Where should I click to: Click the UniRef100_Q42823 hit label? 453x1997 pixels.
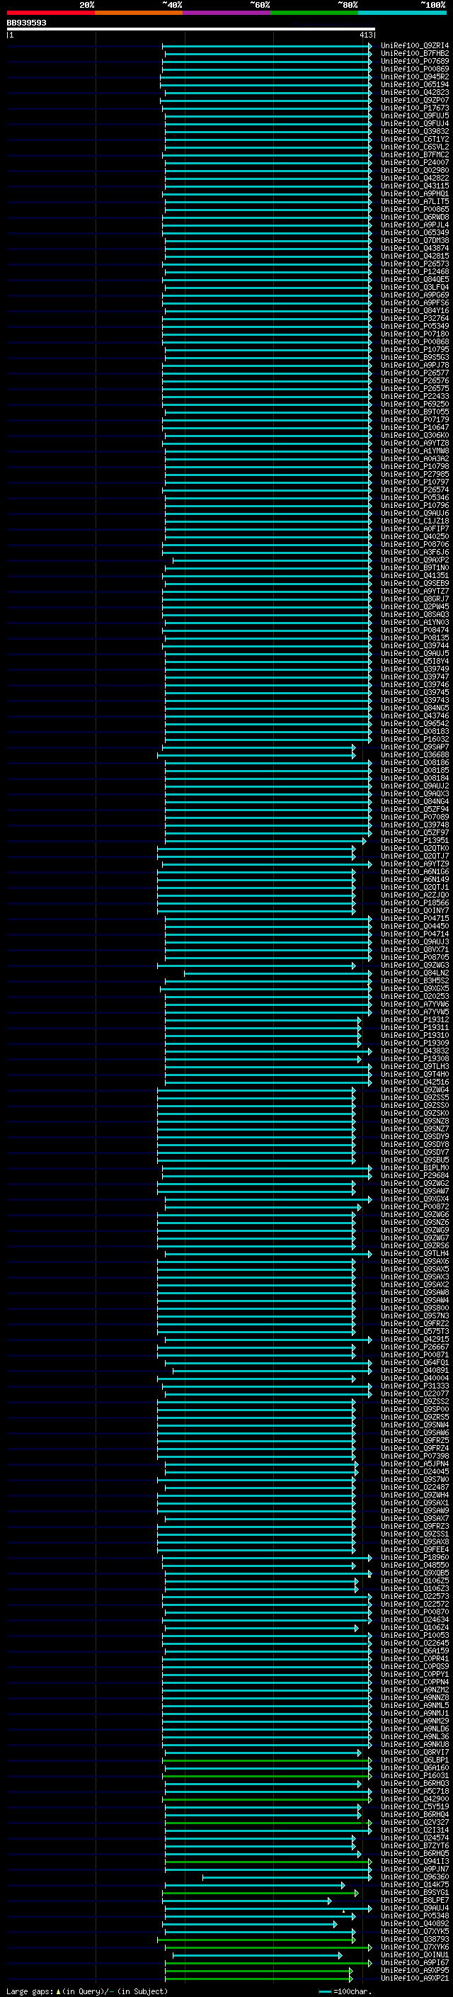pyautogui.click(x=415, y=92)
